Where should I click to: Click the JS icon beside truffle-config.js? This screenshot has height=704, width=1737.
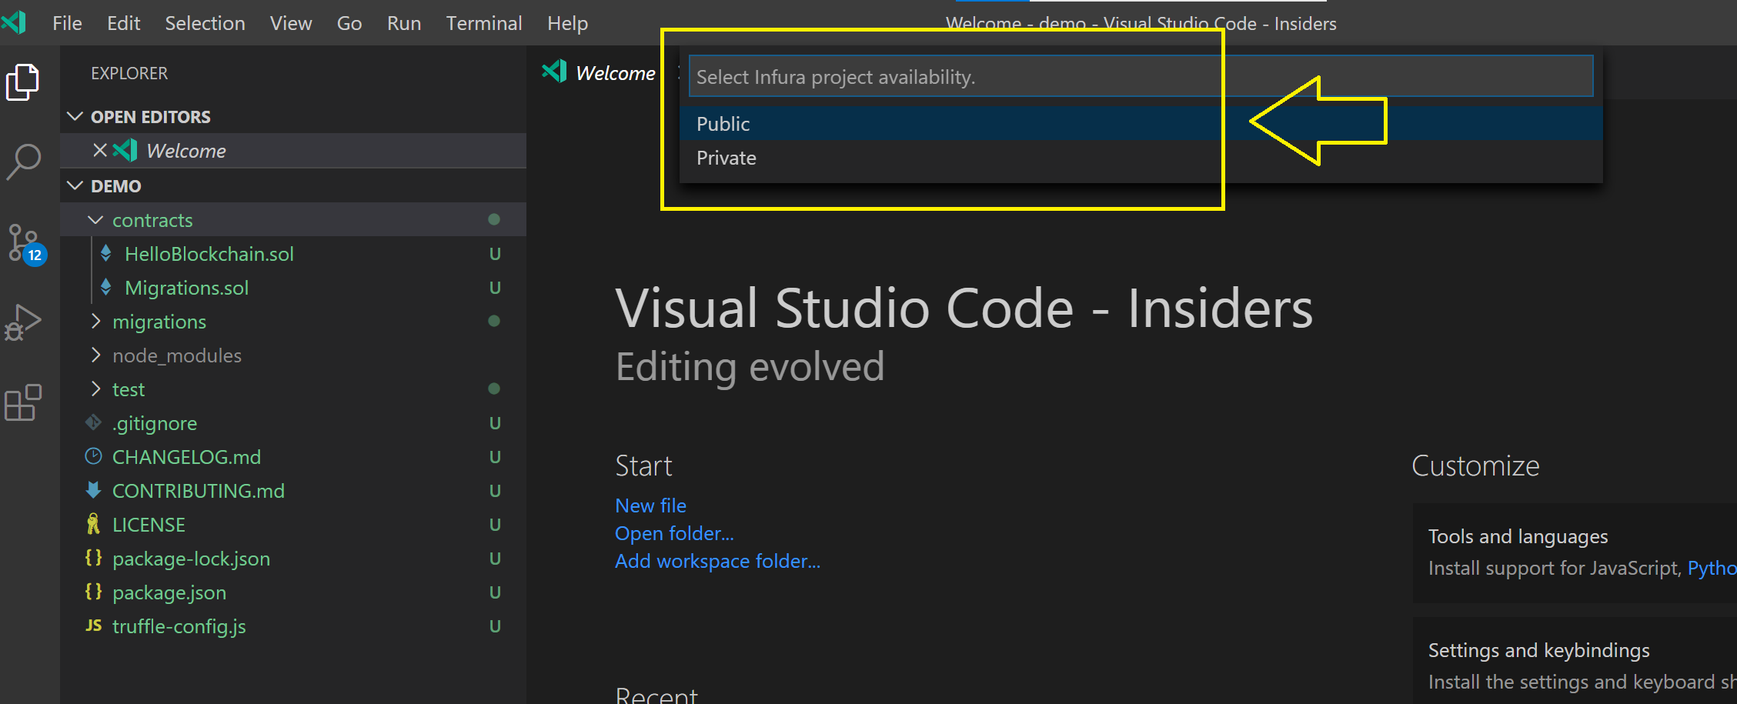tap(93, 626)
